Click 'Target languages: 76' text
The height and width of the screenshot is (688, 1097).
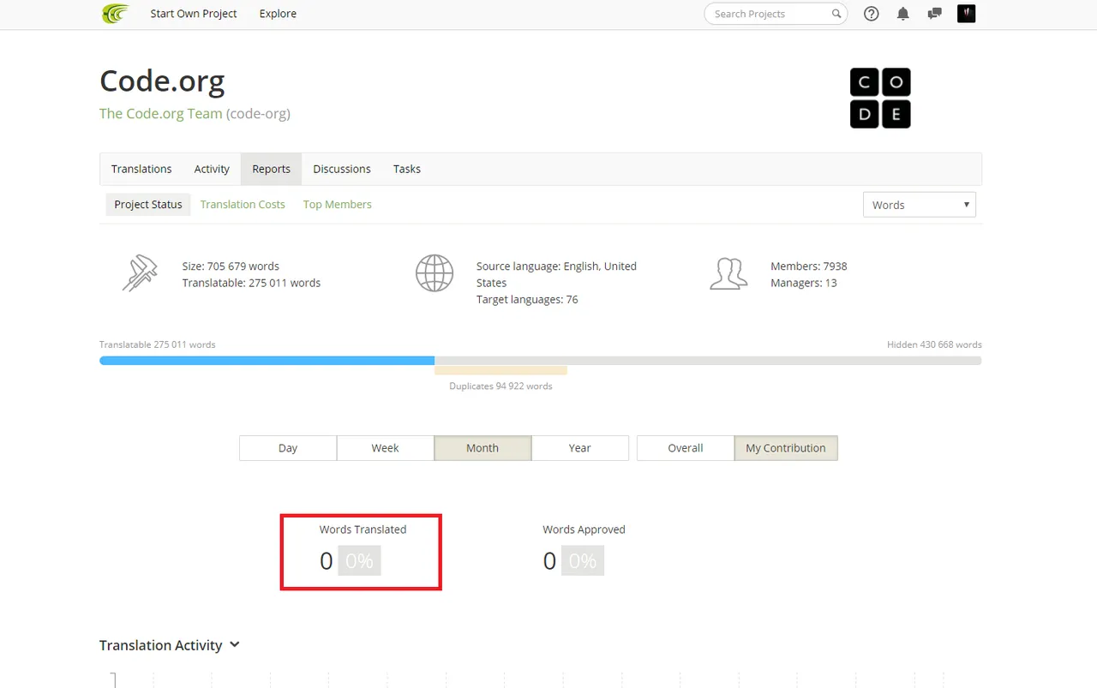pyautogui.click(x=527, y=300)
